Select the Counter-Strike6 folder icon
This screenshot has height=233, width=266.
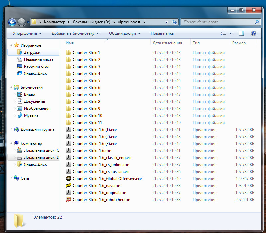68,87
